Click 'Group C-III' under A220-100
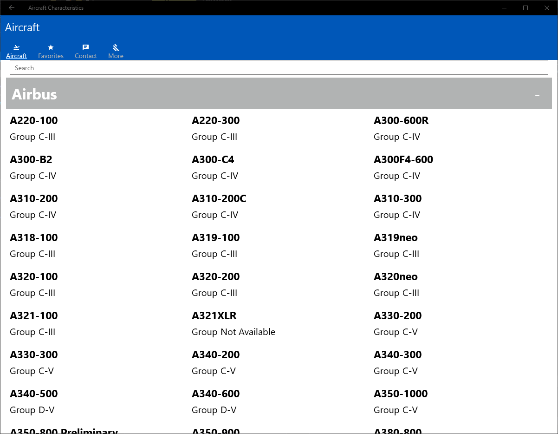 (32, 137)
